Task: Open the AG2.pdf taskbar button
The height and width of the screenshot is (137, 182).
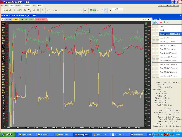Action: (x=119, y=135)
